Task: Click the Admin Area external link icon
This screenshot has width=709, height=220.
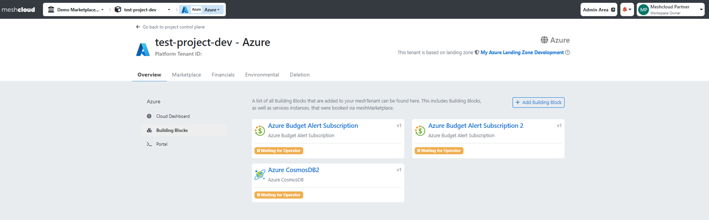Action: click(613, 10)
